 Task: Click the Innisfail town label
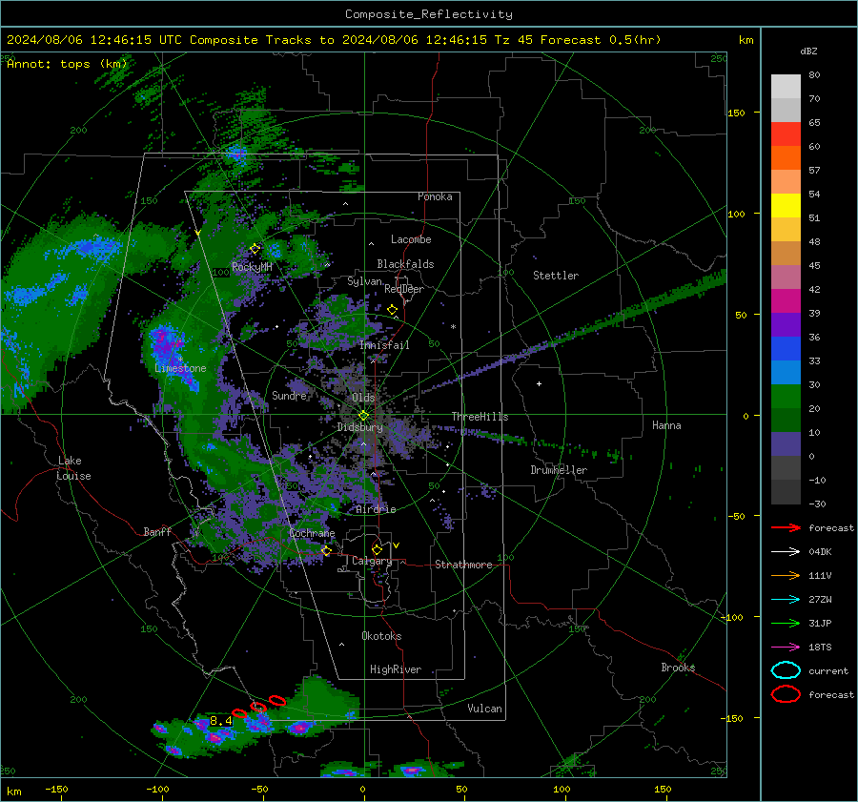coord(384,345)
